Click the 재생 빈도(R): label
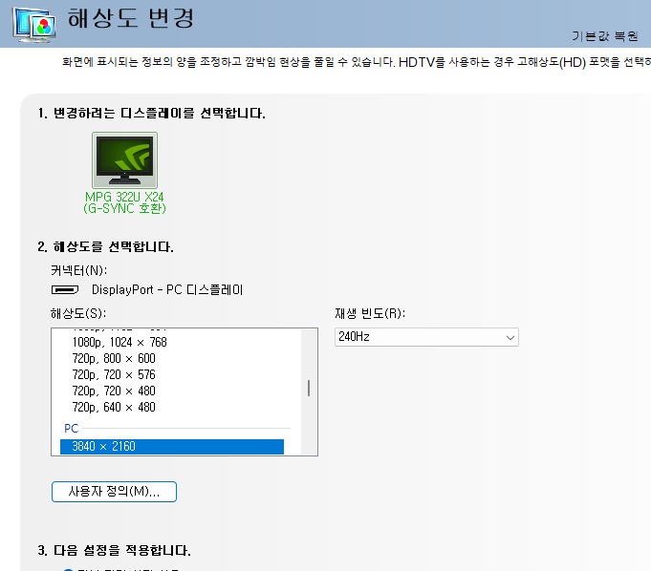The image size is (651, 571). pyautogui.click(x=370, y=313)
